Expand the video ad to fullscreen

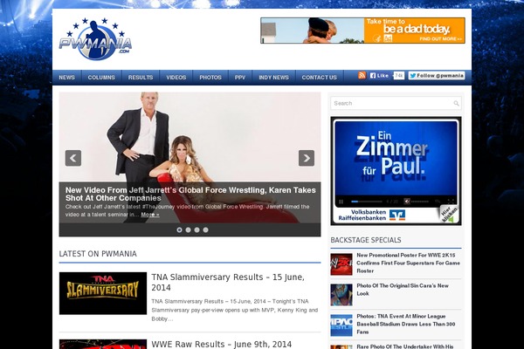pos(451,201)
